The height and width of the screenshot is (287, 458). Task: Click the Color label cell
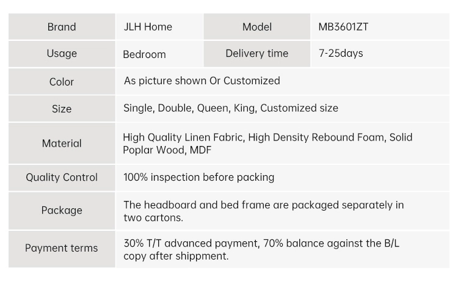62,81
